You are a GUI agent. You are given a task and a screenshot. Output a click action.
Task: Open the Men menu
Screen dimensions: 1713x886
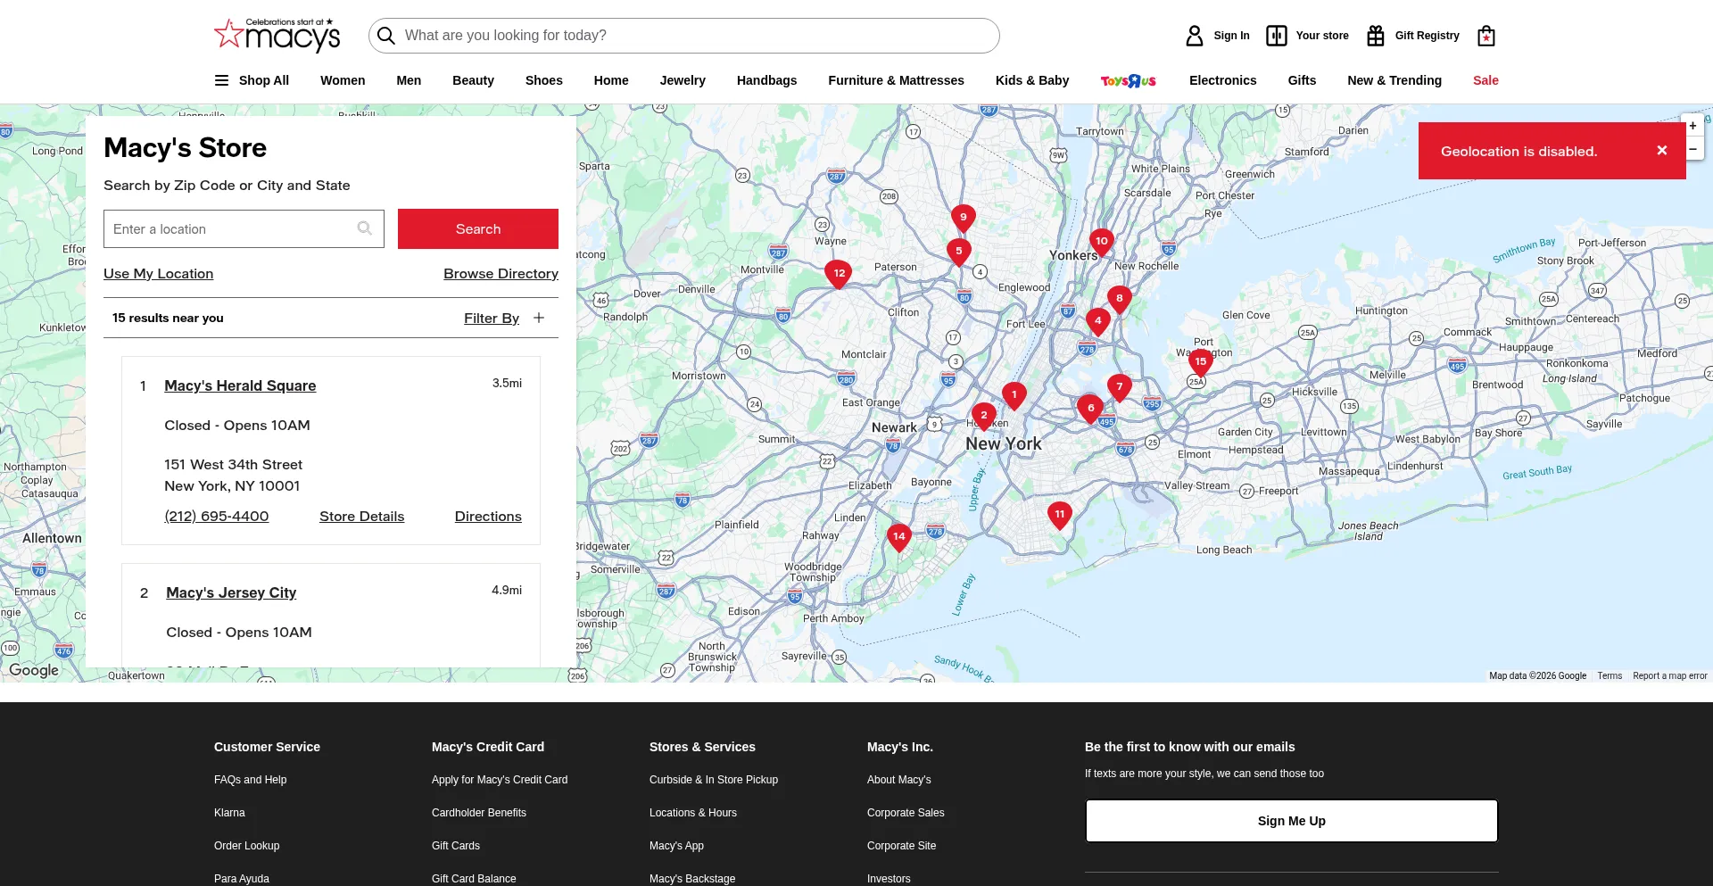pyautogui.click(x=409, y=80)
